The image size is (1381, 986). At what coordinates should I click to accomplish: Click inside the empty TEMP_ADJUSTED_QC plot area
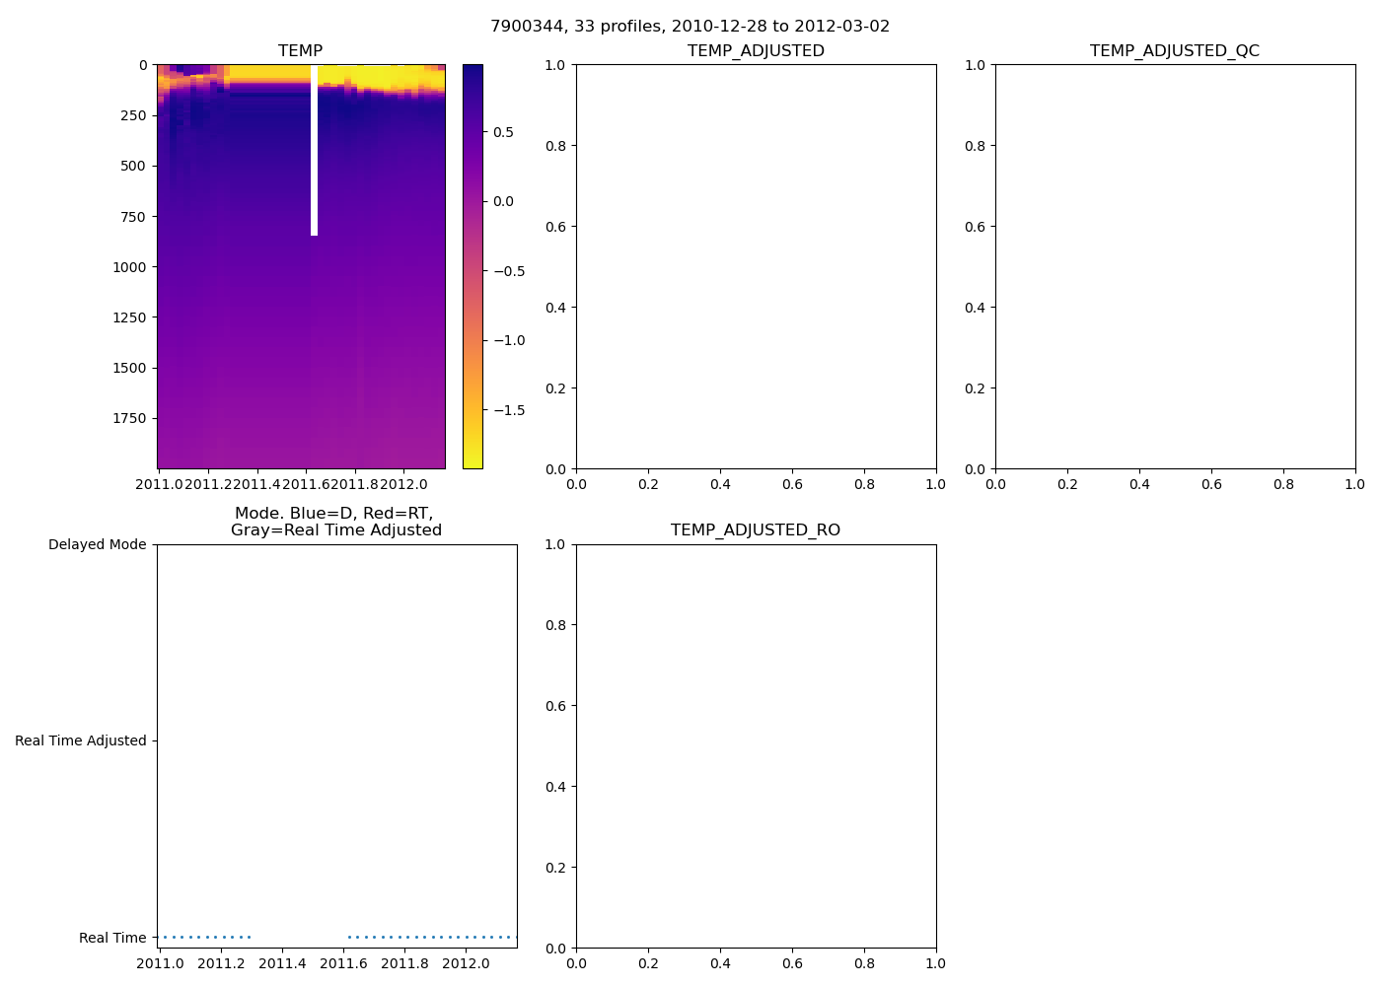[1174, 266]
